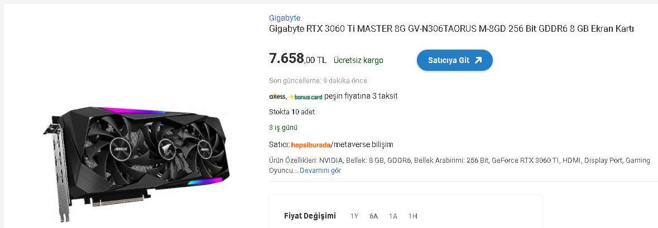Click the bonus card logo
This screenshot has height=228, width=658.
click(x=305, y=97)
